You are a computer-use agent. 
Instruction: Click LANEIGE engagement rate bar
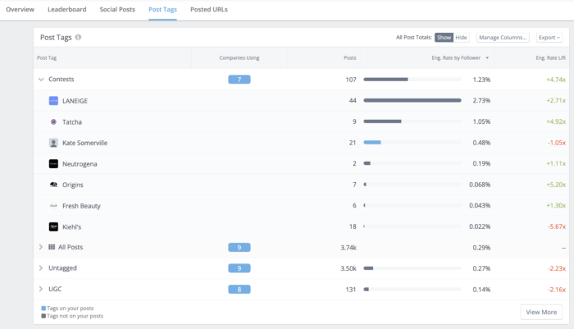coord(412,100)
